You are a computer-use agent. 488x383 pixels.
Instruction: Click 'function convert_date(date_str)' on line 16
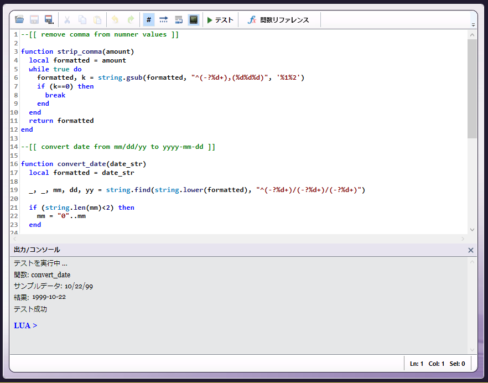tap(84, 164)
